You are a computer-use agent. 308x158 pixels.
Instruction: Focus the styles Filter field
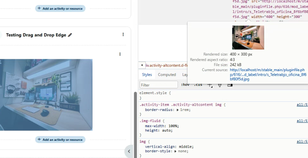click(159, 85)
